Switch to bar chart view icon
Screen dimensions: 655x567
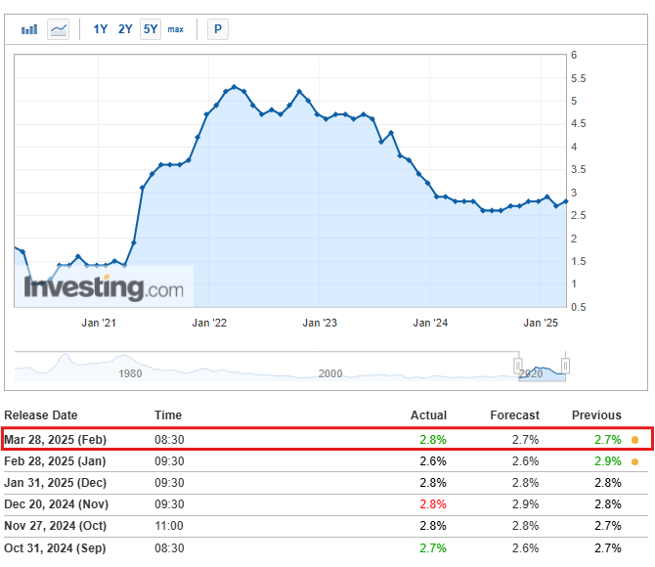click(x=29, y=29)
